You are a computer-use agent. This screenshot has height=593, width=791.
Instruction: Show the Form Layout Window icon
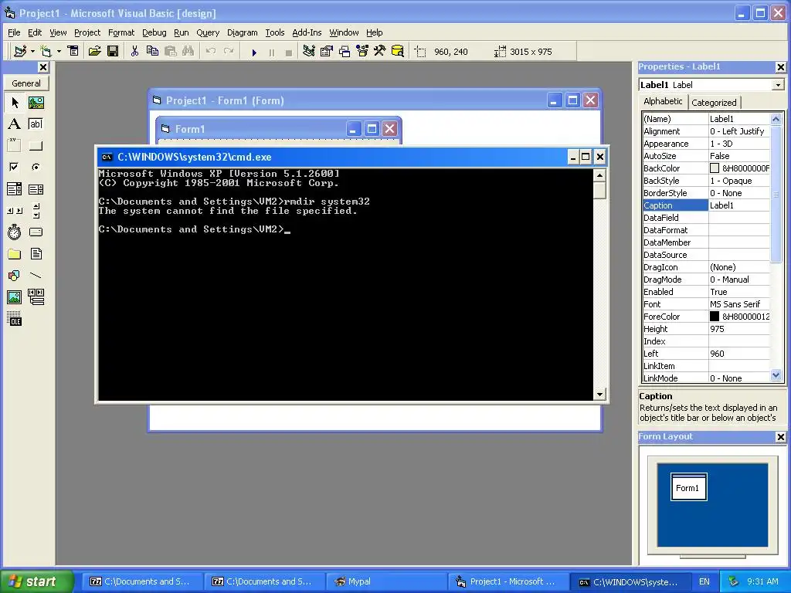coord(345,51)
